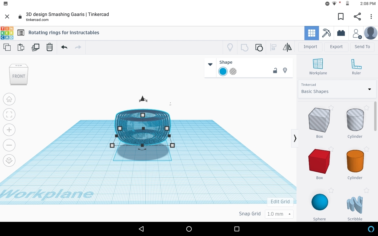
Task: Click the Edit Grid button
Action: tap(280, 202)
